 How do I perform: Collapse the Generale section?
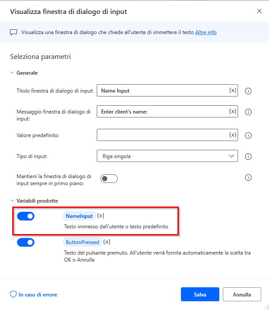(x=12, y=73)
